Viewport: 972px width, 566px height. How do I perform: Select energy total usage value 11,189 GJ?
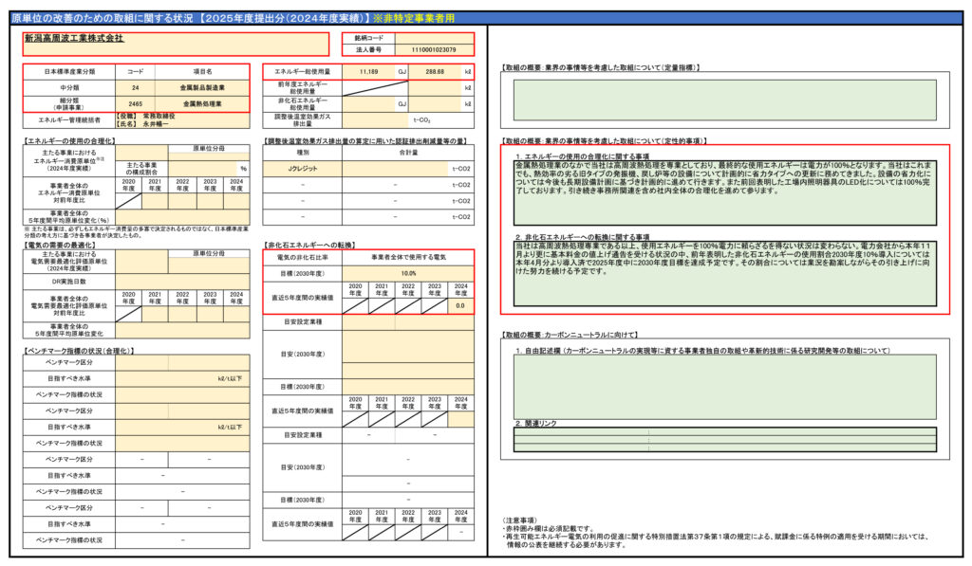pyautogui.click(x=369, y=71)
